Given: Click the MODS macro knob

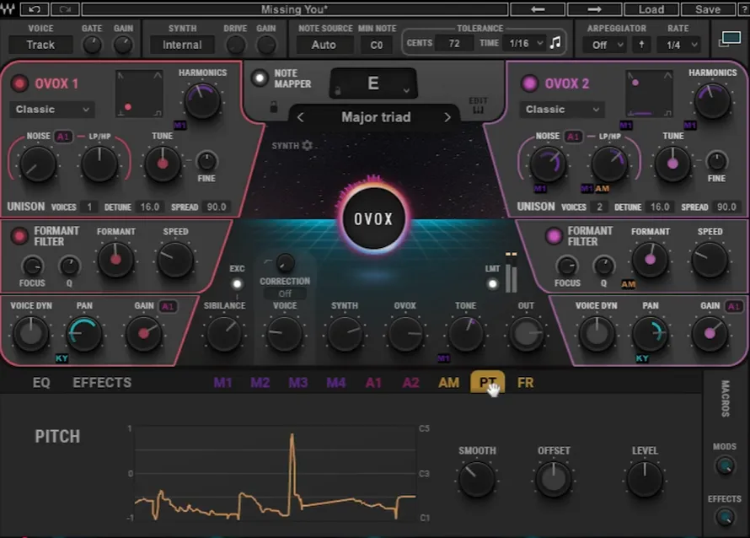Looking at the screenshot, I should pyautogui.click(x=725, y=465).
